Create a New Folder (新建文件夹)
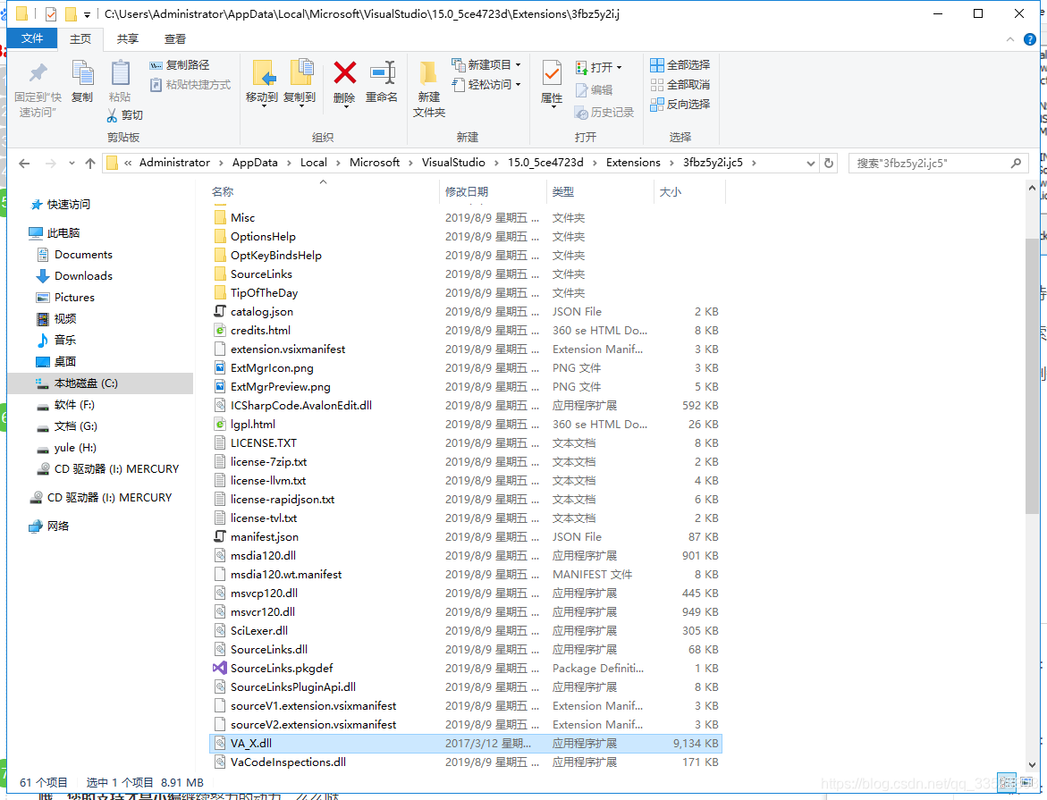Viewport: 1047px width, 800px height. [428, 89]
